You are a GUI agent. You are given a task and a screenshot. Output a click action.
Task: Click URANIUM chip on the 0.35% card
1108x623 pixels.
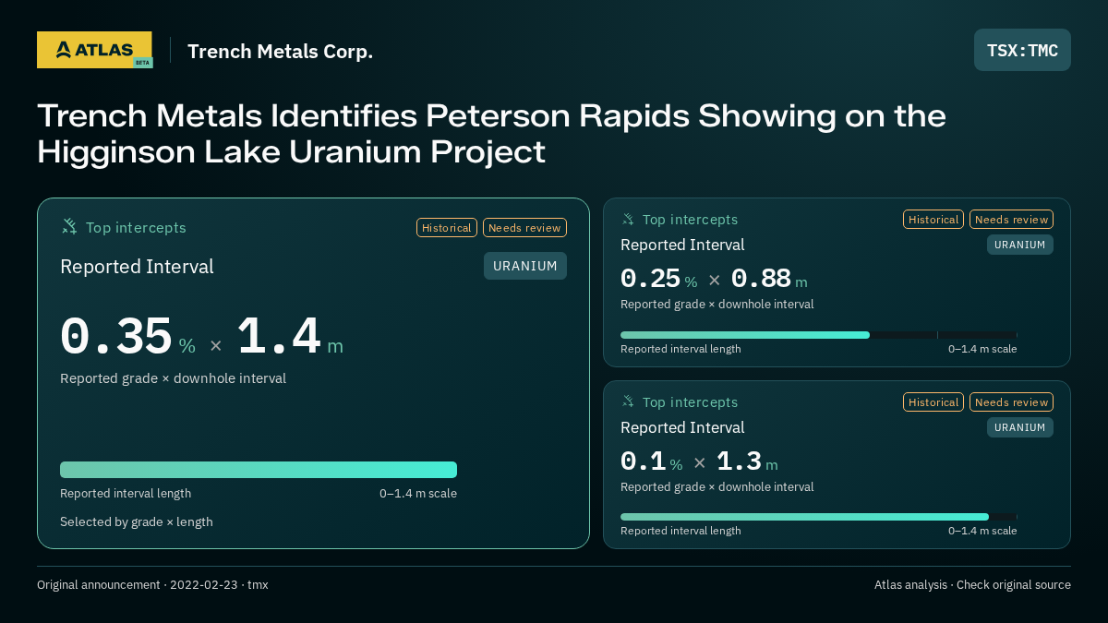point(525,266)
